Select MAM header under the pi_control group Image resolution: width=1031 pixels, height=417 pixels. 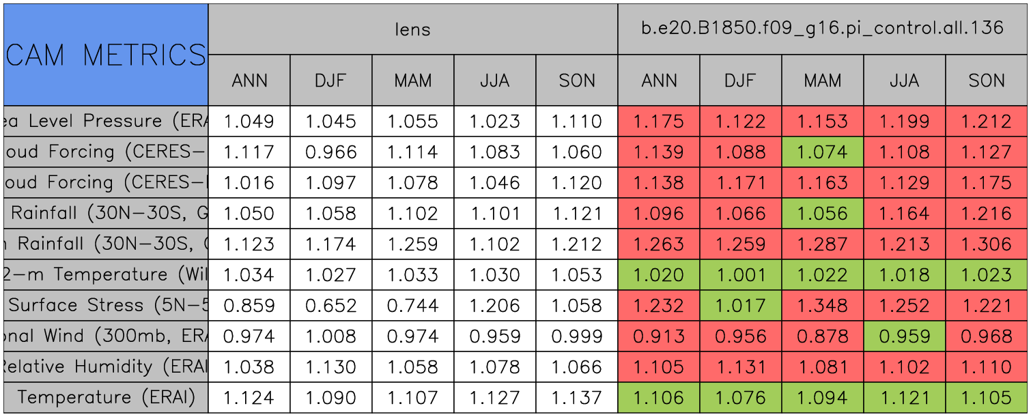[x=822, y=81]
